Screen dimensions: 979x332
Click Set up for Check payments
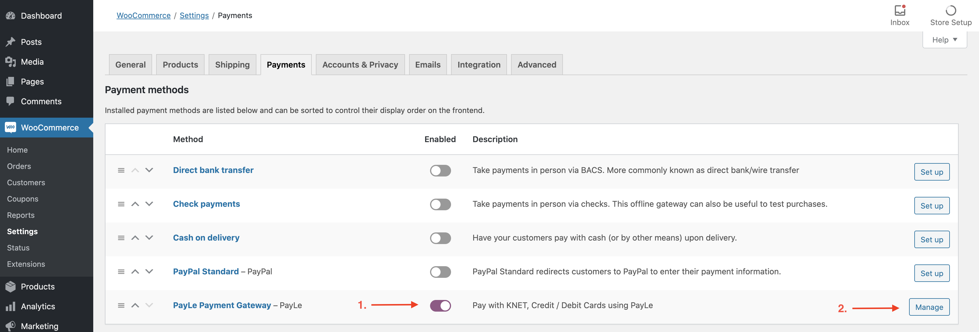932,206
